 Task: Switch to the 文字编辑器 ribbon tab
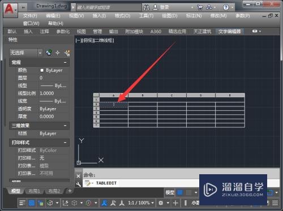tap(230, 31)
